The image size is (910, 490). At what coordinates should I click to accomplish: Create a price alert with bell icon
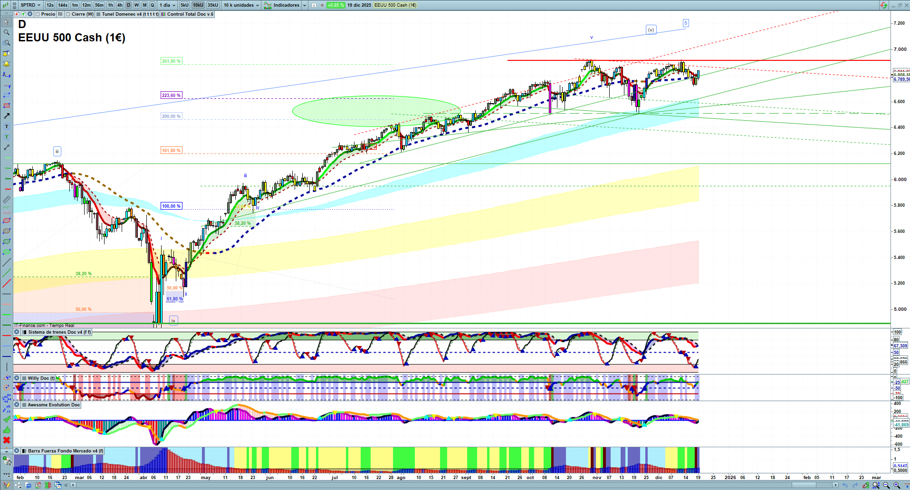pyautogui.click(x=7, y=64)
